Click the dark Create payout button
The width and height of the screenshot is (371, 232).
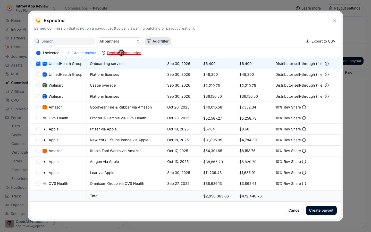(x=321, y=210)
